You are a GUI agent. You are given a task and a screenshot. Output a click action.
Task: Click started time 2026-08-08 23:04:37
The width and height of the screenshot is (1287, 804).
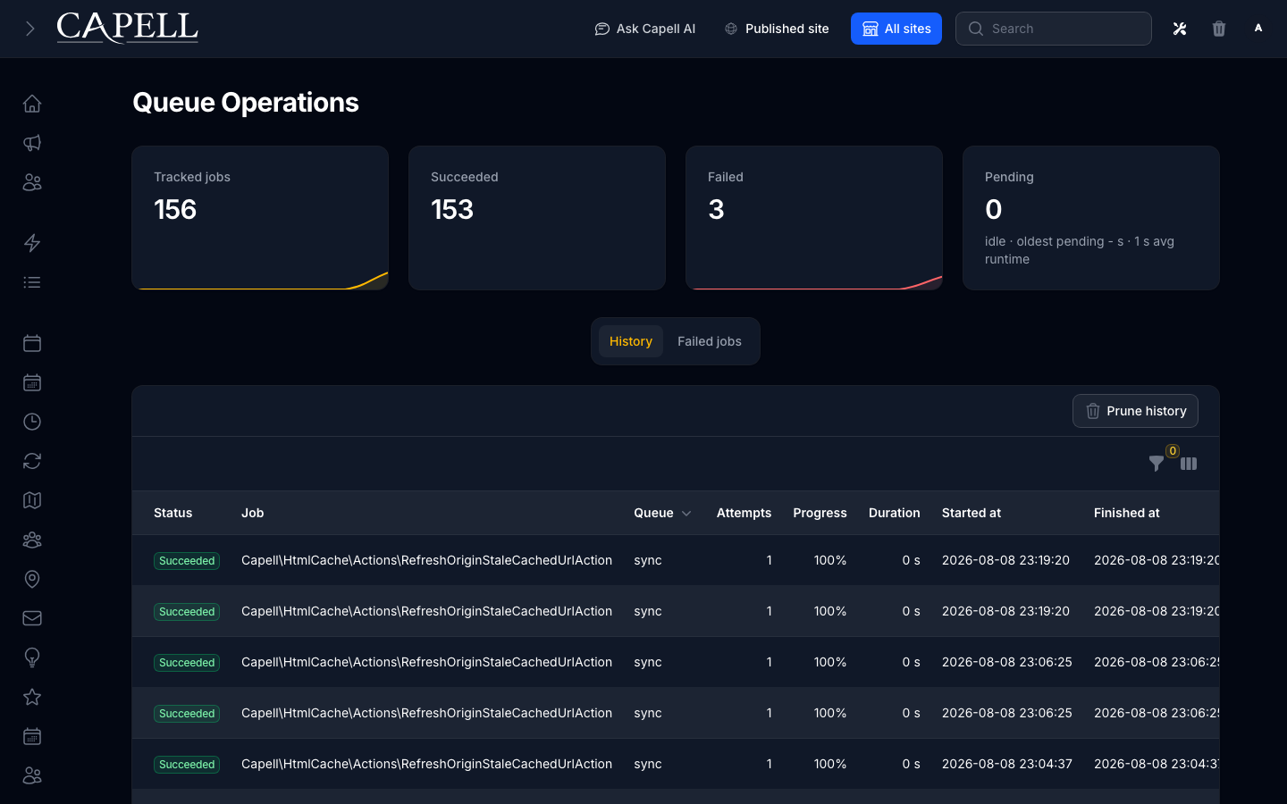pos(1007,764)
